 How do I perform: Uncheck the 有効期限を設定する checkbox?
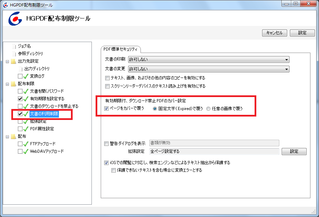[x=20, y=99]
